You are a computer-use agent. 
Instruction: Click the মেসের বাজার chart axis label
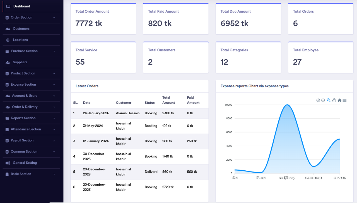click(x=313, y=178)
